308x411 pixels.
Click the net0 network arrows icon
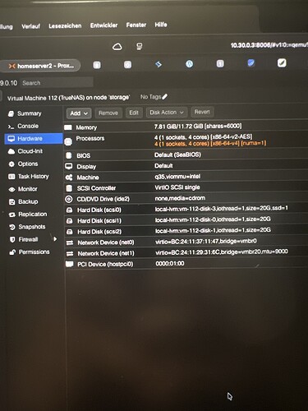click(70, 242)
